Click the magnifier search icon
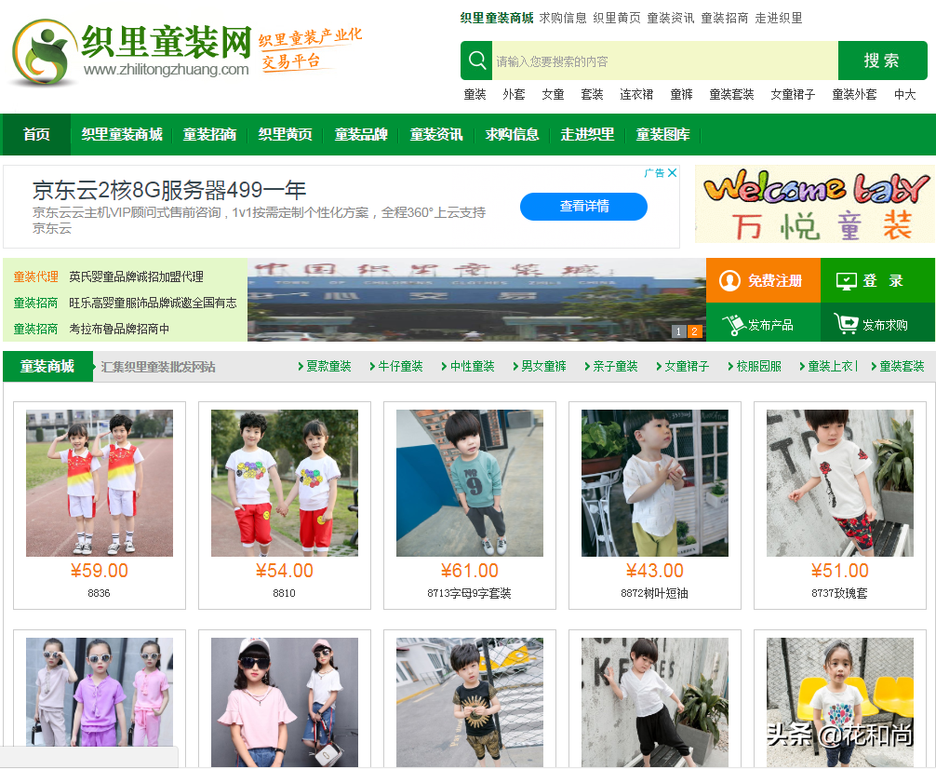This screenshot has height=769, width=936. tap(477, 61)
